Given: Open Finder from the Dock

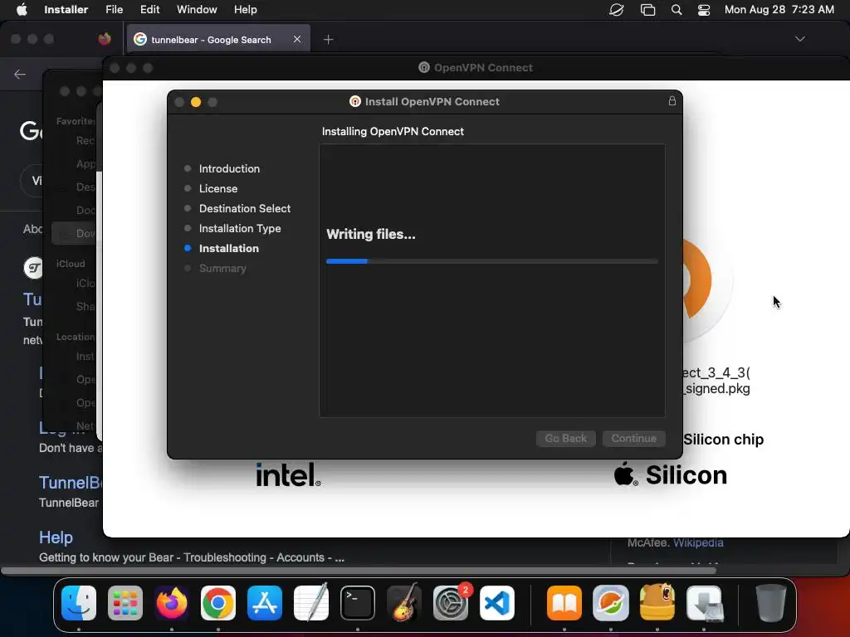Looking at the screenshot, I should pyautogui.click(x=79, y=602).
